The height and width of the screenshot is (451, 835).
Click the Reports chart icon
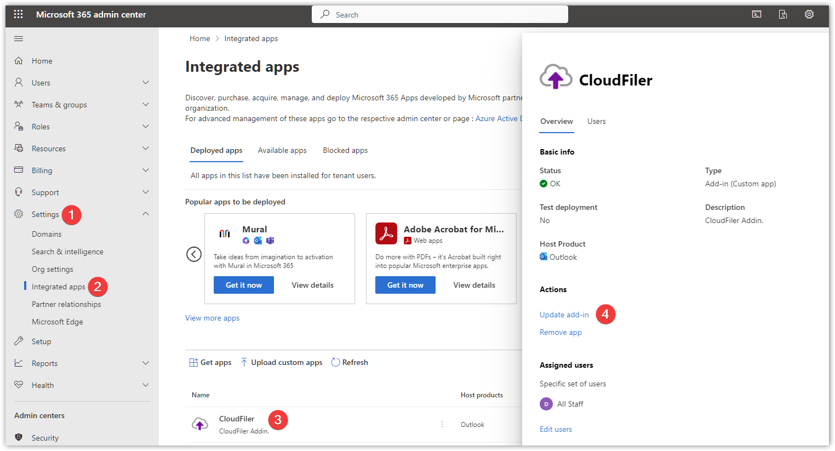[x=19, y=363]
